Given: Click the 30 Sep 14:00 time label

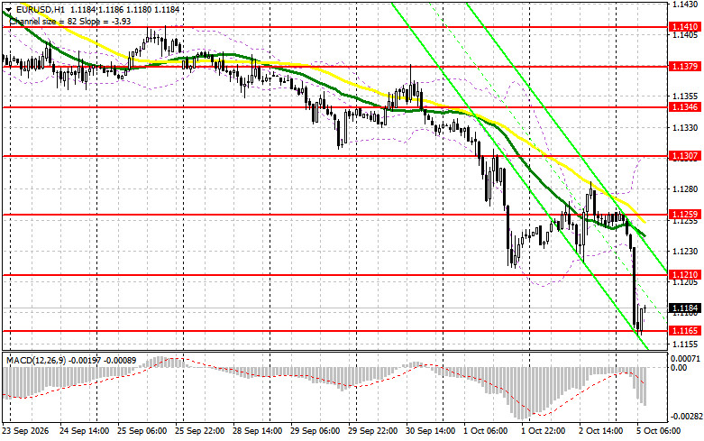Looking at the screenshot, I should pyautogui.click(x=431, y=431).
